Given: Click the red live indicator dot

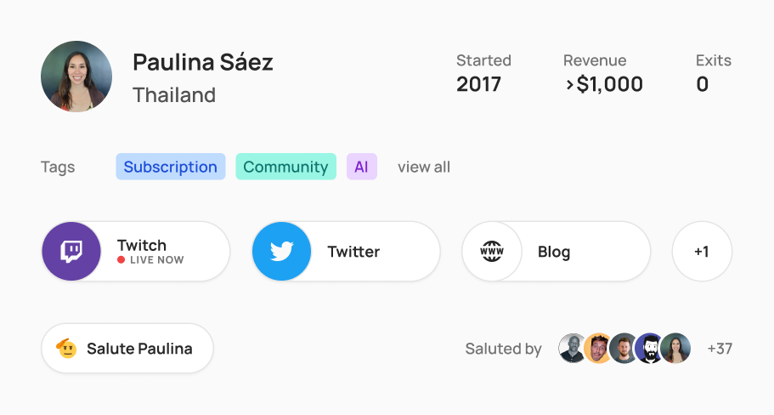Looking at the screenshot, I should tap(121, 260).
